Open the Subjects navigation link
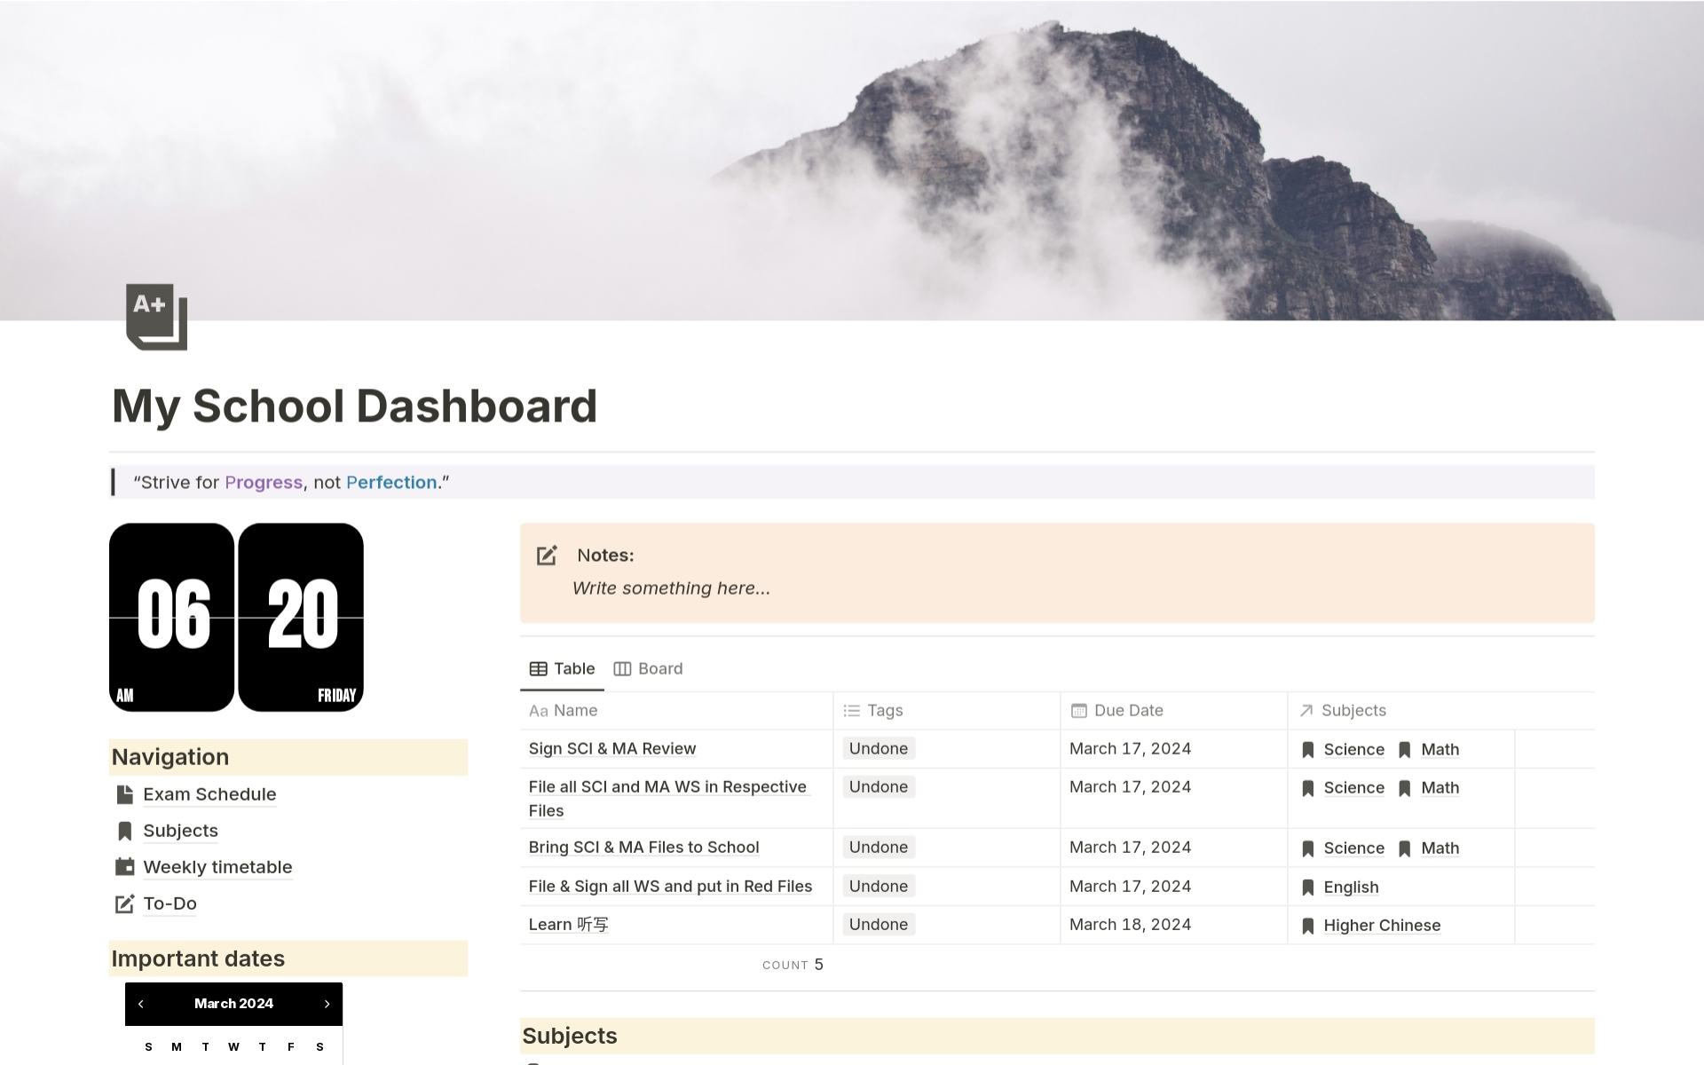This screenshot has height=1065, width=1704. pyautogui.click(x=180, y=831)
